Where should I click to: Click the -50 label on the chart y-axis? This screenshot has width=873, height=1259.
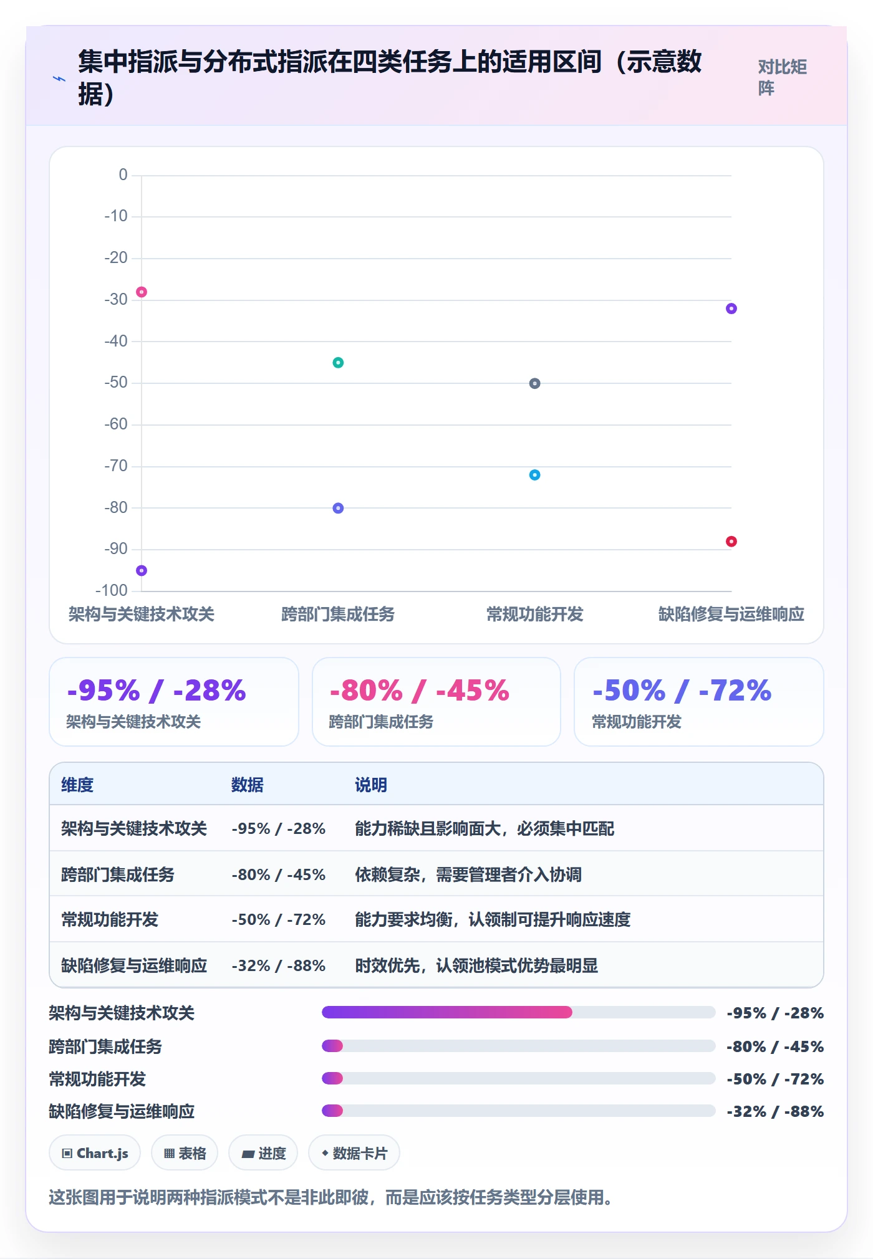click(x=116, y=382)
